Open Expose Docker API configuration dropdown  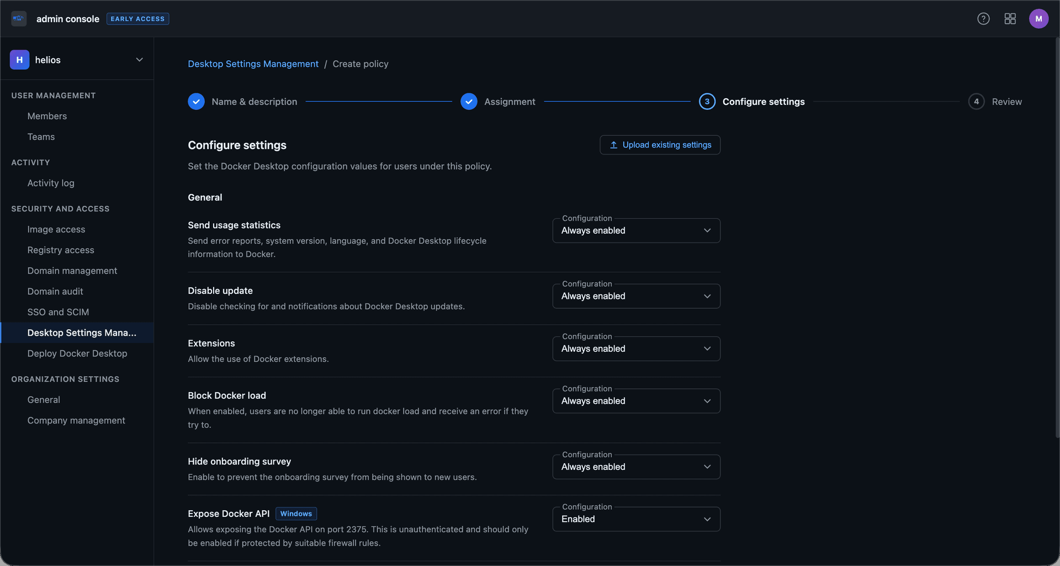click(x=636, y=520)
